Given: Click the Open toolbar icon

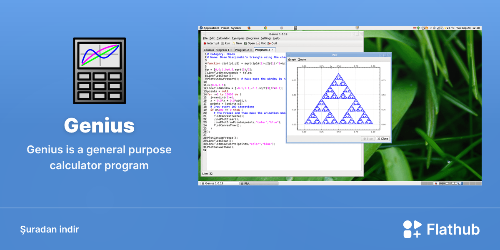Looking at the screenshot, I should pyautogui.click(x=250, y=43).
